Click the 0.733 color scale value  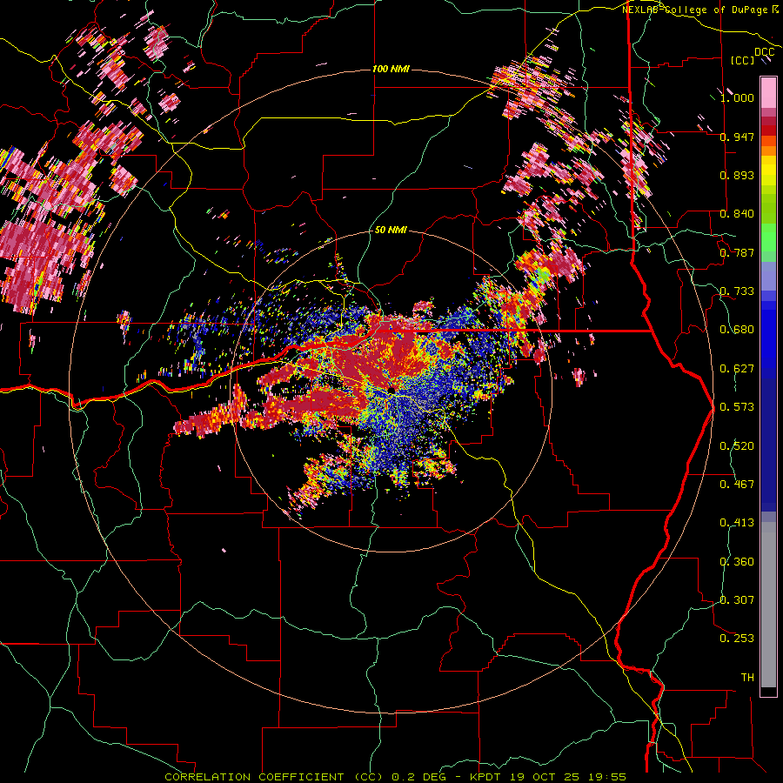pos(737,291)
